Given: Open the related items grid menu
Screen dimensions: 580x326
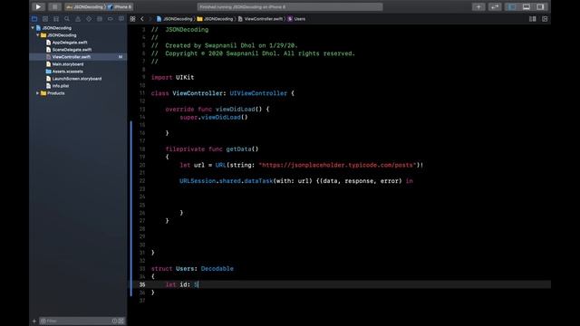Looking at the screenshot, I should click(x=132, y=19).
